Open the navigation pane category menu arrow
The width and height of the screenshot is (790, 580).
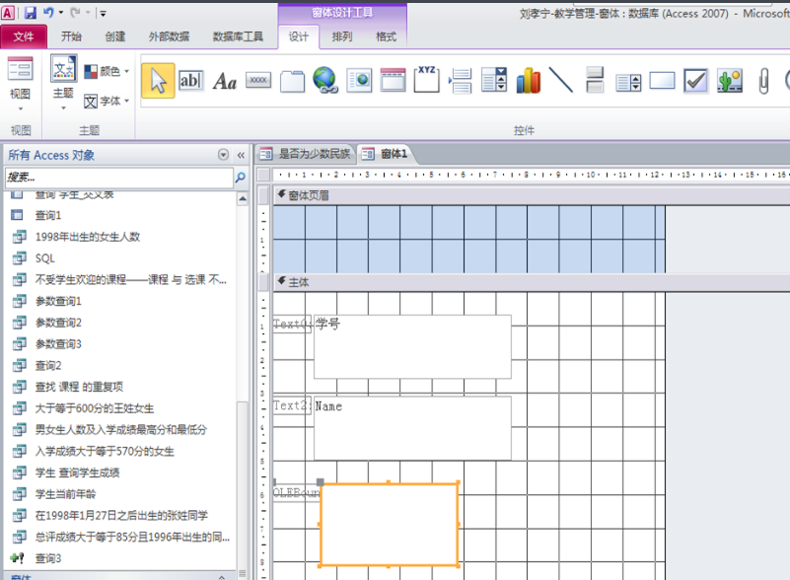pos(223,155)
